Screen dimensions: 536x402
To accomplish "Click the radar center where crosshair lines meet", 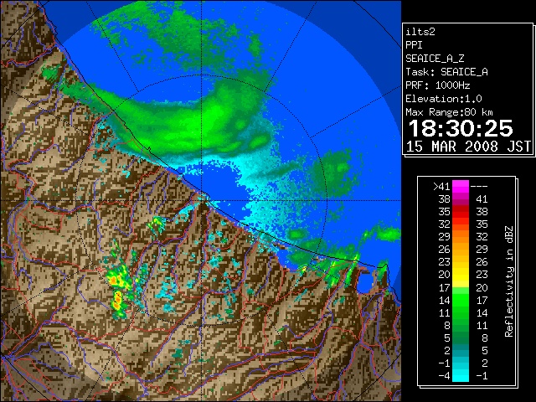I will click(202, 200).
